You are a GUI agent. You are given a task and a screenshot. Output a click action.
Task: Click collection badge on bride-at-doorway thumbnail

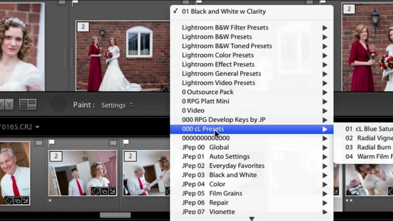(x=104, y=191)
